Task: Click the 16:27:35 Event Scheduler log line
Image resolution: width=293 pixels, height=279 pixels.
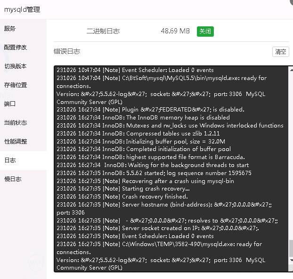Action: tap(135, 236)
